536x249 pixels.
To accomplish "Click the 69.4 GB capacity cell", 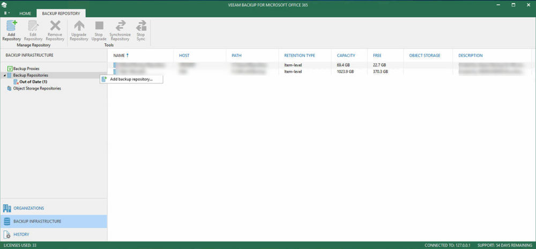I will pyautogui.click(x=344, y=65).
